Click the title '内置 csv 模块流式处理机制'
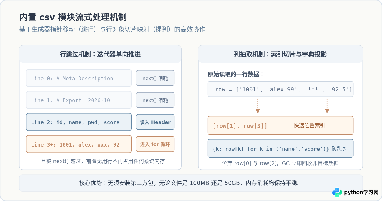The image size is (382, 201). click(73, 17)
